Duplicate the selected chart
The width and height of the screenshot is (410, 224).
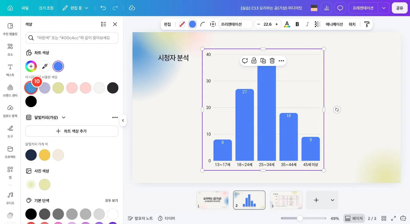[x=263, y=61]
